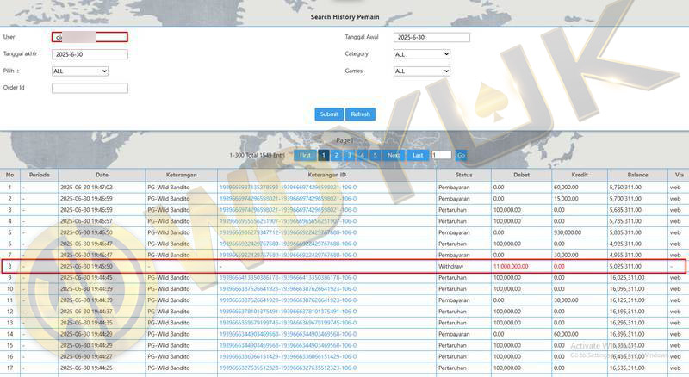Open the Keterangan ID link in row 1
This screenshot has height=377, width=689.
point(289,187)
